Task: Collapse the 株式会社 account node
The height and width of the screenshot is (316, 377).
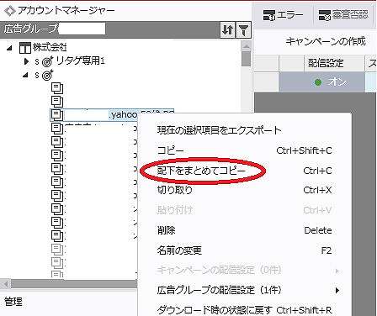Action: (10, 48)
